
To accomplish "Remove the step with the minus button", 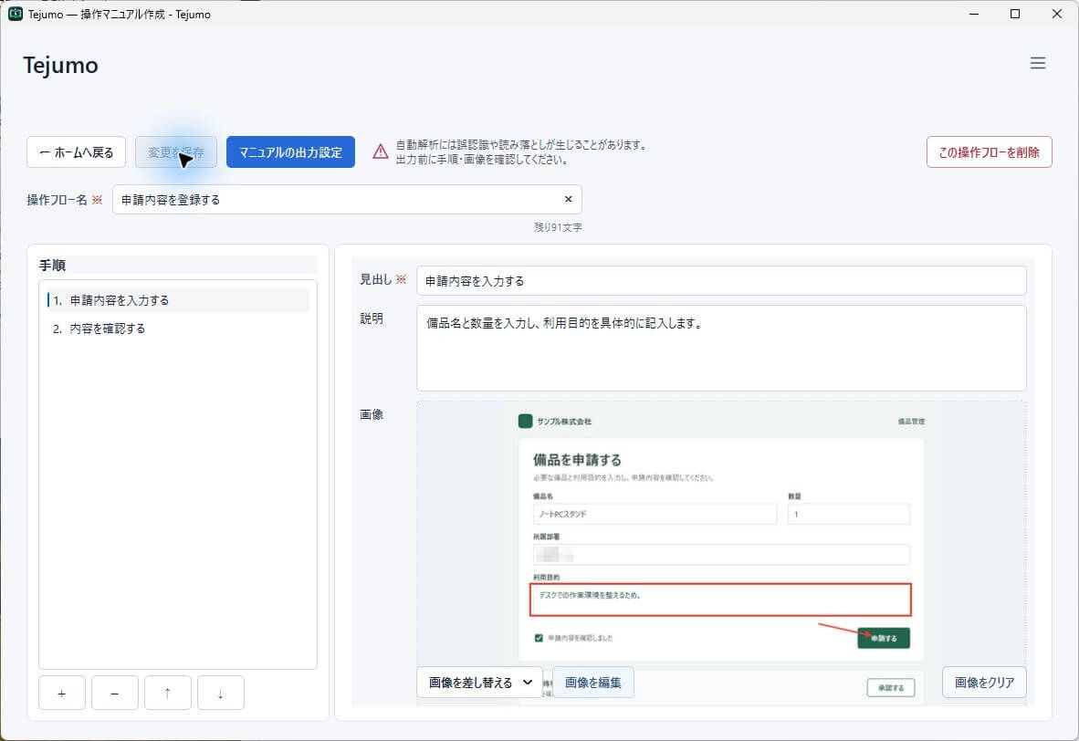I will [115, 693].
